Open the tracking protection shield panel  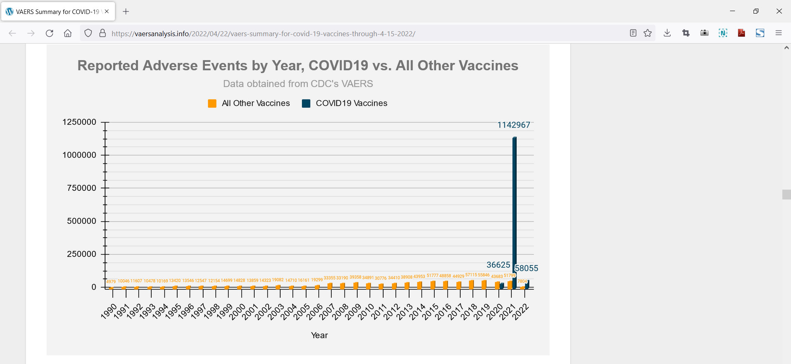tap(88, 33)
